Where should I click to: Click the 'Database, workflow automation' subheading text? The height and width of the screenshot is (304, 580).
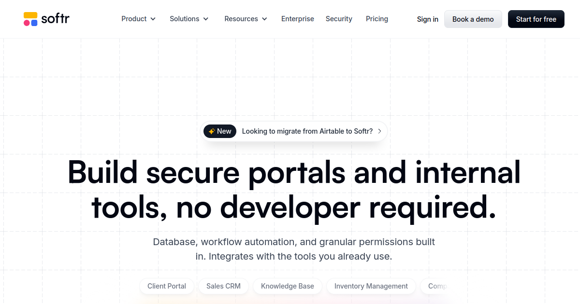[x=294, y=249]
